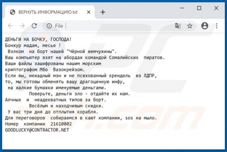The height and width of the screenshot is (152, 227).
Task: Click the email GOODLUCKY@CONTRACTOR.NET
Action: 37,130
